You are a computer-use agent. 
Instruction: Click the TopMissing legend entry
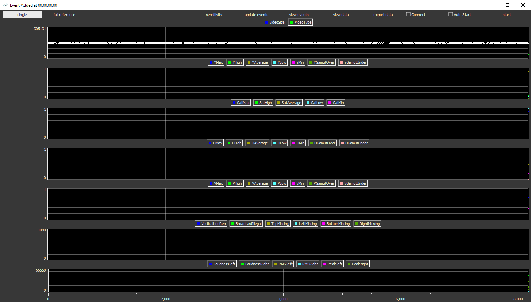pos(278,224)
